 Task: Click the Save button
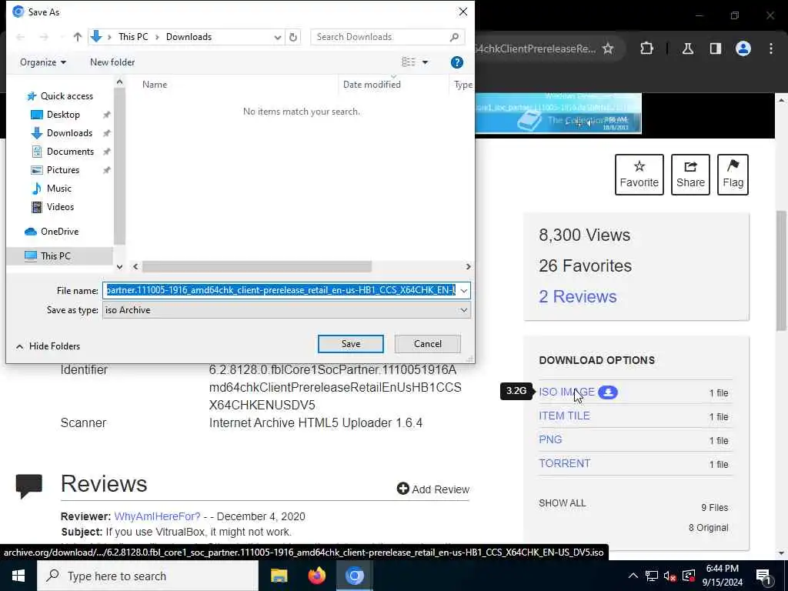350,344
